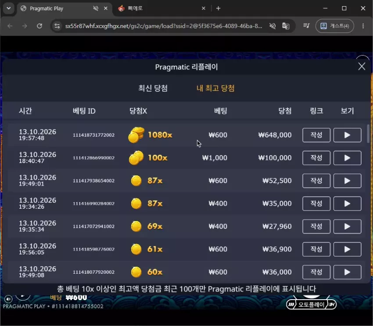Image resolution: width=373 pixels, height=326 pixels.
Task: Close the Pragmatic 리플레이 panel
Action: coord(362,66)
